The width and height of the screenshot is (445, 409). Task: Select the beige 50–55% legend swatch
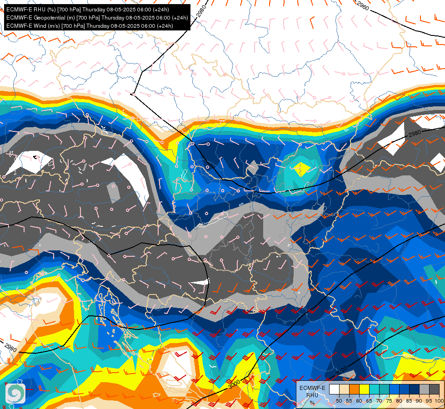click(x=344, y=389)
